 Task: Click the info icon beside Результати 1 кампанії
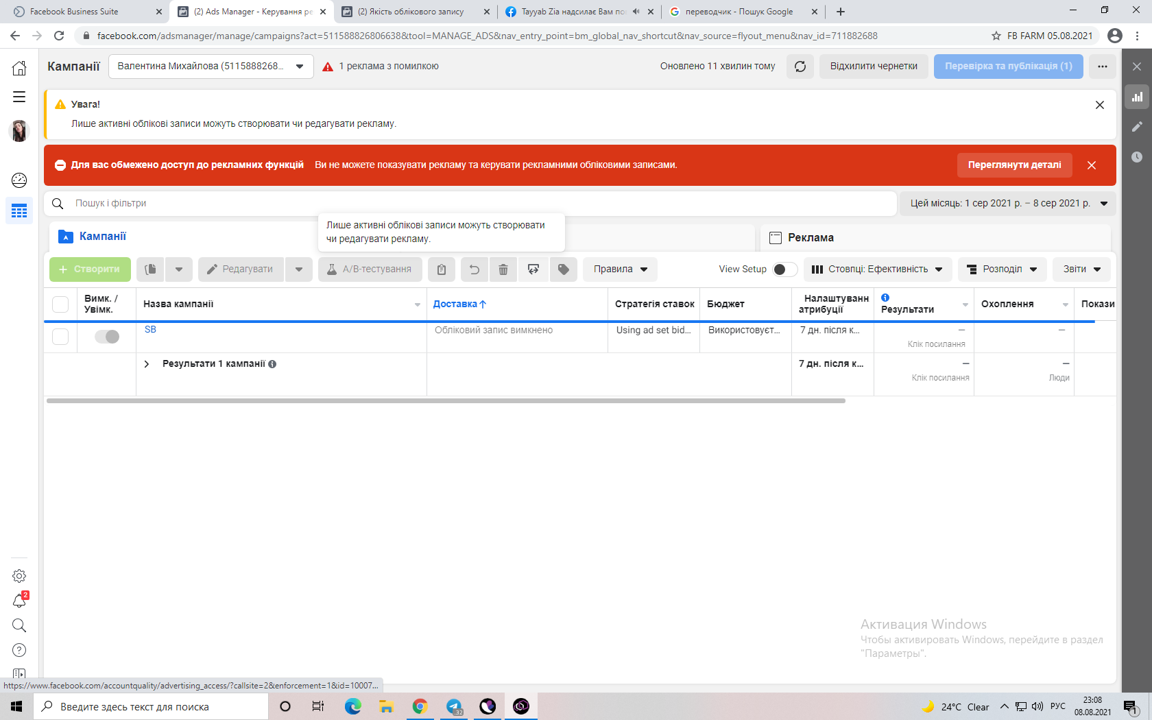[272, 364]
